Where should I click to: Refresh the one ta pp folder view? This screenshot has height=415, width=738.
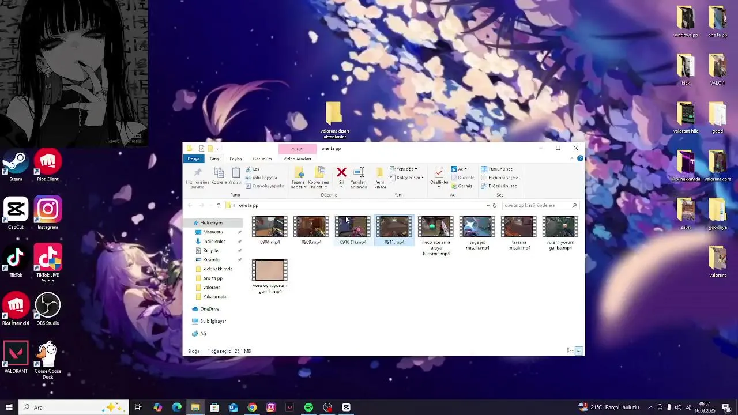tap(495, 205)
